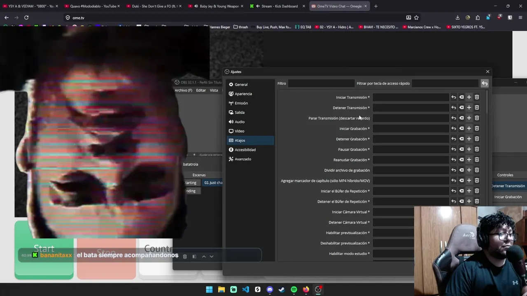
Task: Open Spotify from the taskbar
Action: click(294, 289)
